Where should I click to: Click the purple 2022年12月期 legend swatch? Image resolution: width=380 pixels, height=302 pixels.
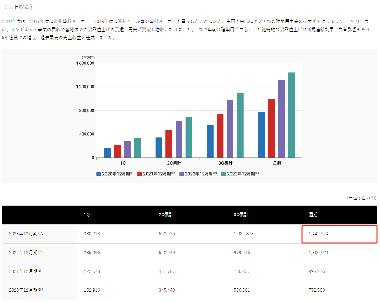pos(182,174)
